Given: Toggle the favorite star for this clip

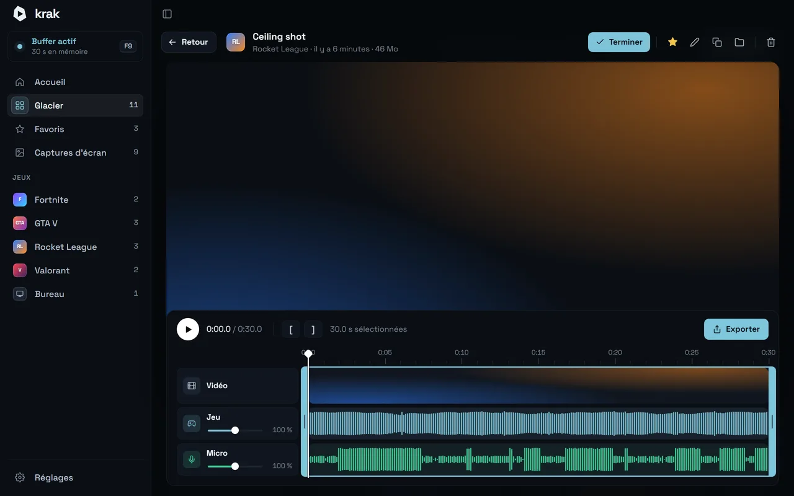Looking at the screenshot, I should (672, 42).
